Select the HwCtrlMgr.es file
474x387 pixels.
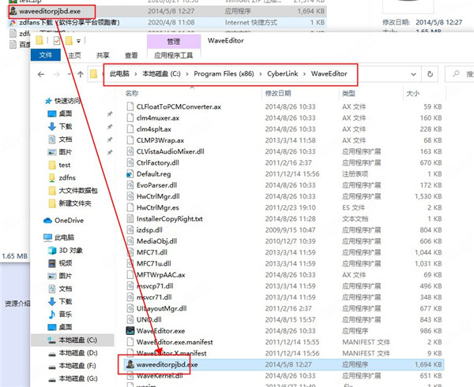click(x=157, y=207)
